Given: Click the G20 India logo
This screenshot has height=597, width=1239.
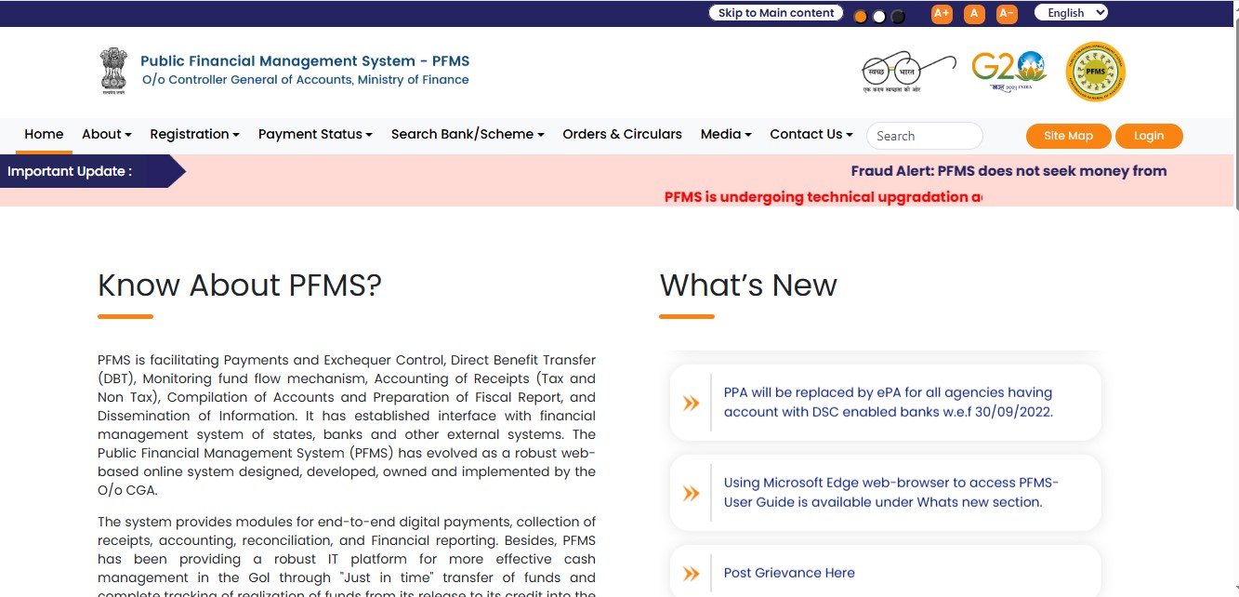Looking at the screenshot, I should point(1009,71).
